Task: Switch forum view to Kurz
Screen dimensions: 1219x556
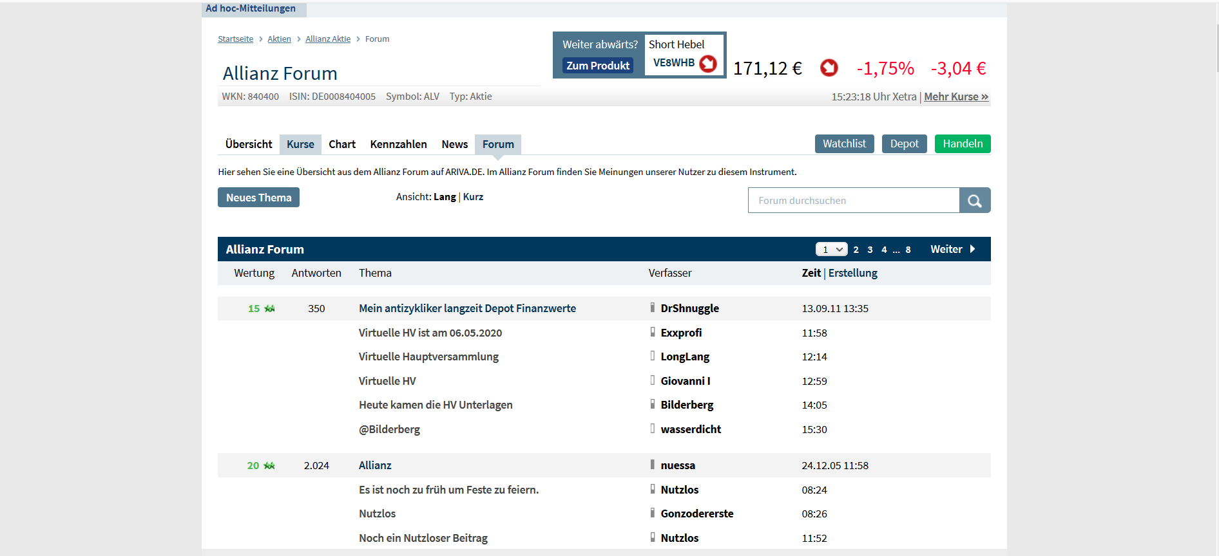Action: [x=473, y=197]
